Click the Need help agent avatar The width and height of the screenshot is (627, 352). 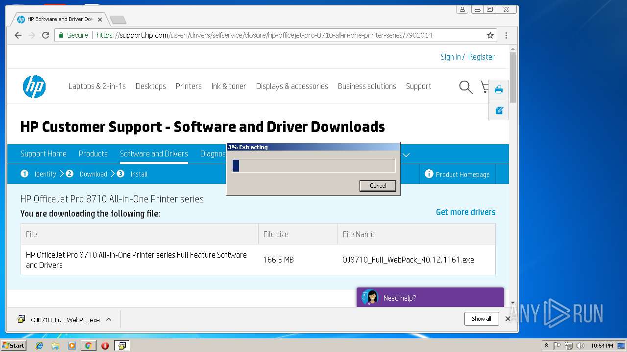click(370, 297)
